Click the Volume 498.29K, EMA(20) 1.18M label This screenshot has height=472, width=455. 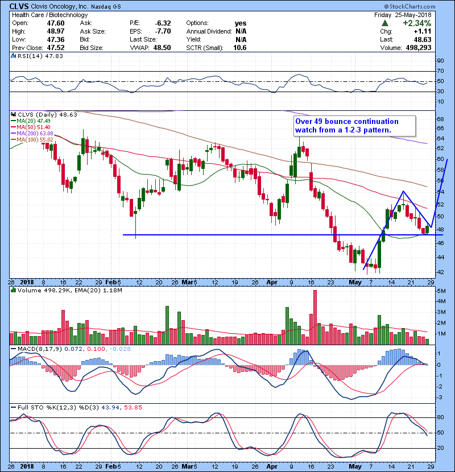[70, 291]
